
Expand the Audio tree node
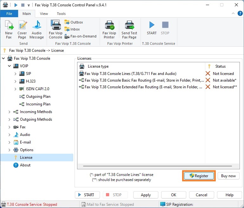[x=9, y=135]
